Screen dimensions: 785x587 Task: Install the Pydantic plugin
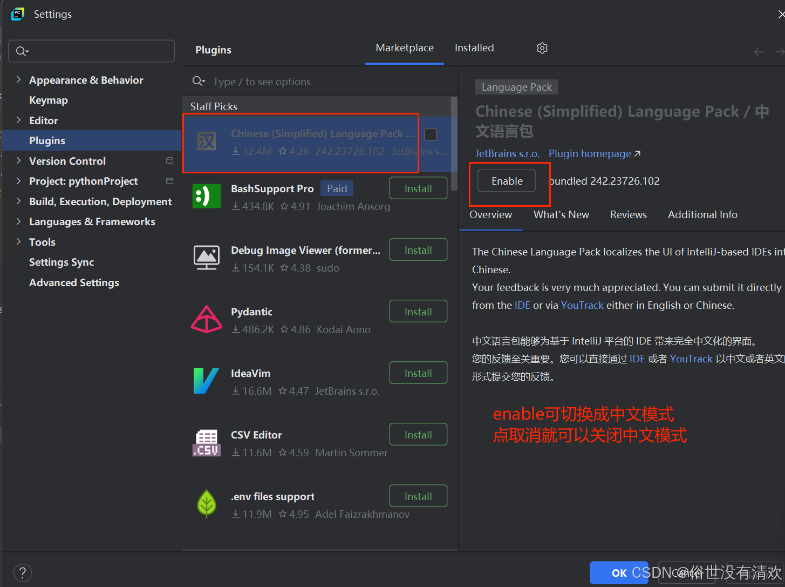(418, 312)
